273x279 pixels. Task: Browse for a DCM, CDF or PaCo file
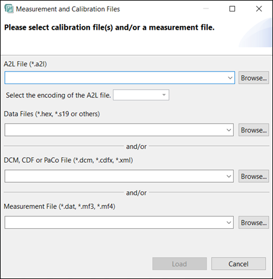[254, 176]
